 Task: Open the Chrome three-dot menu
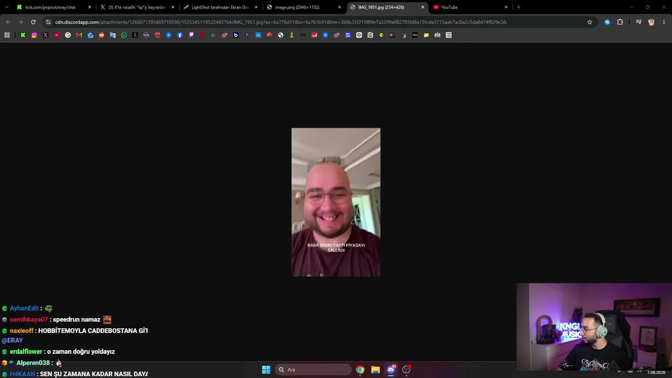tap(664, 22)
